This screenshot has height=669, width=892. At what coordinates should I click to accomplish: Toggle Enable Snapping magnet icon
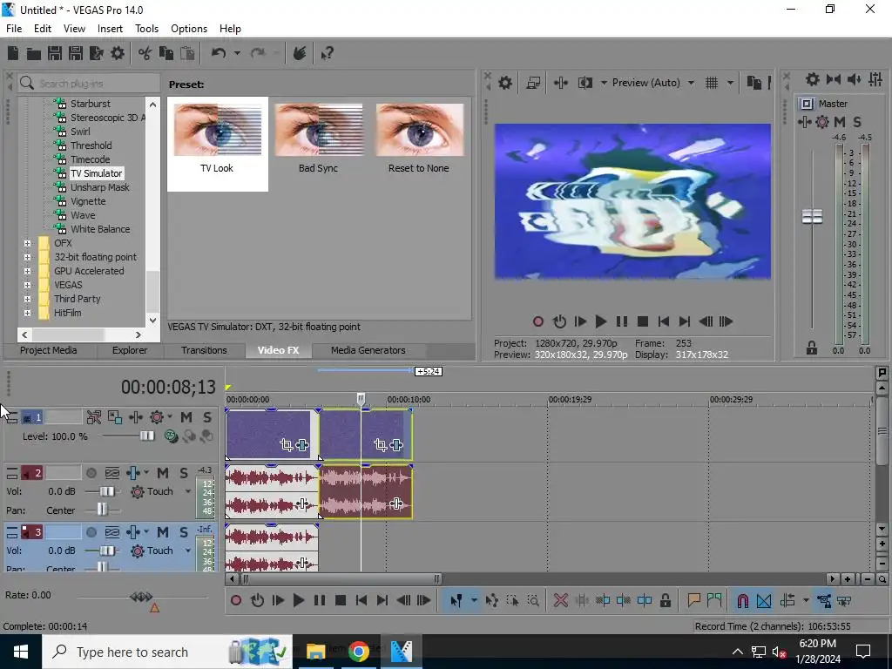742,601
